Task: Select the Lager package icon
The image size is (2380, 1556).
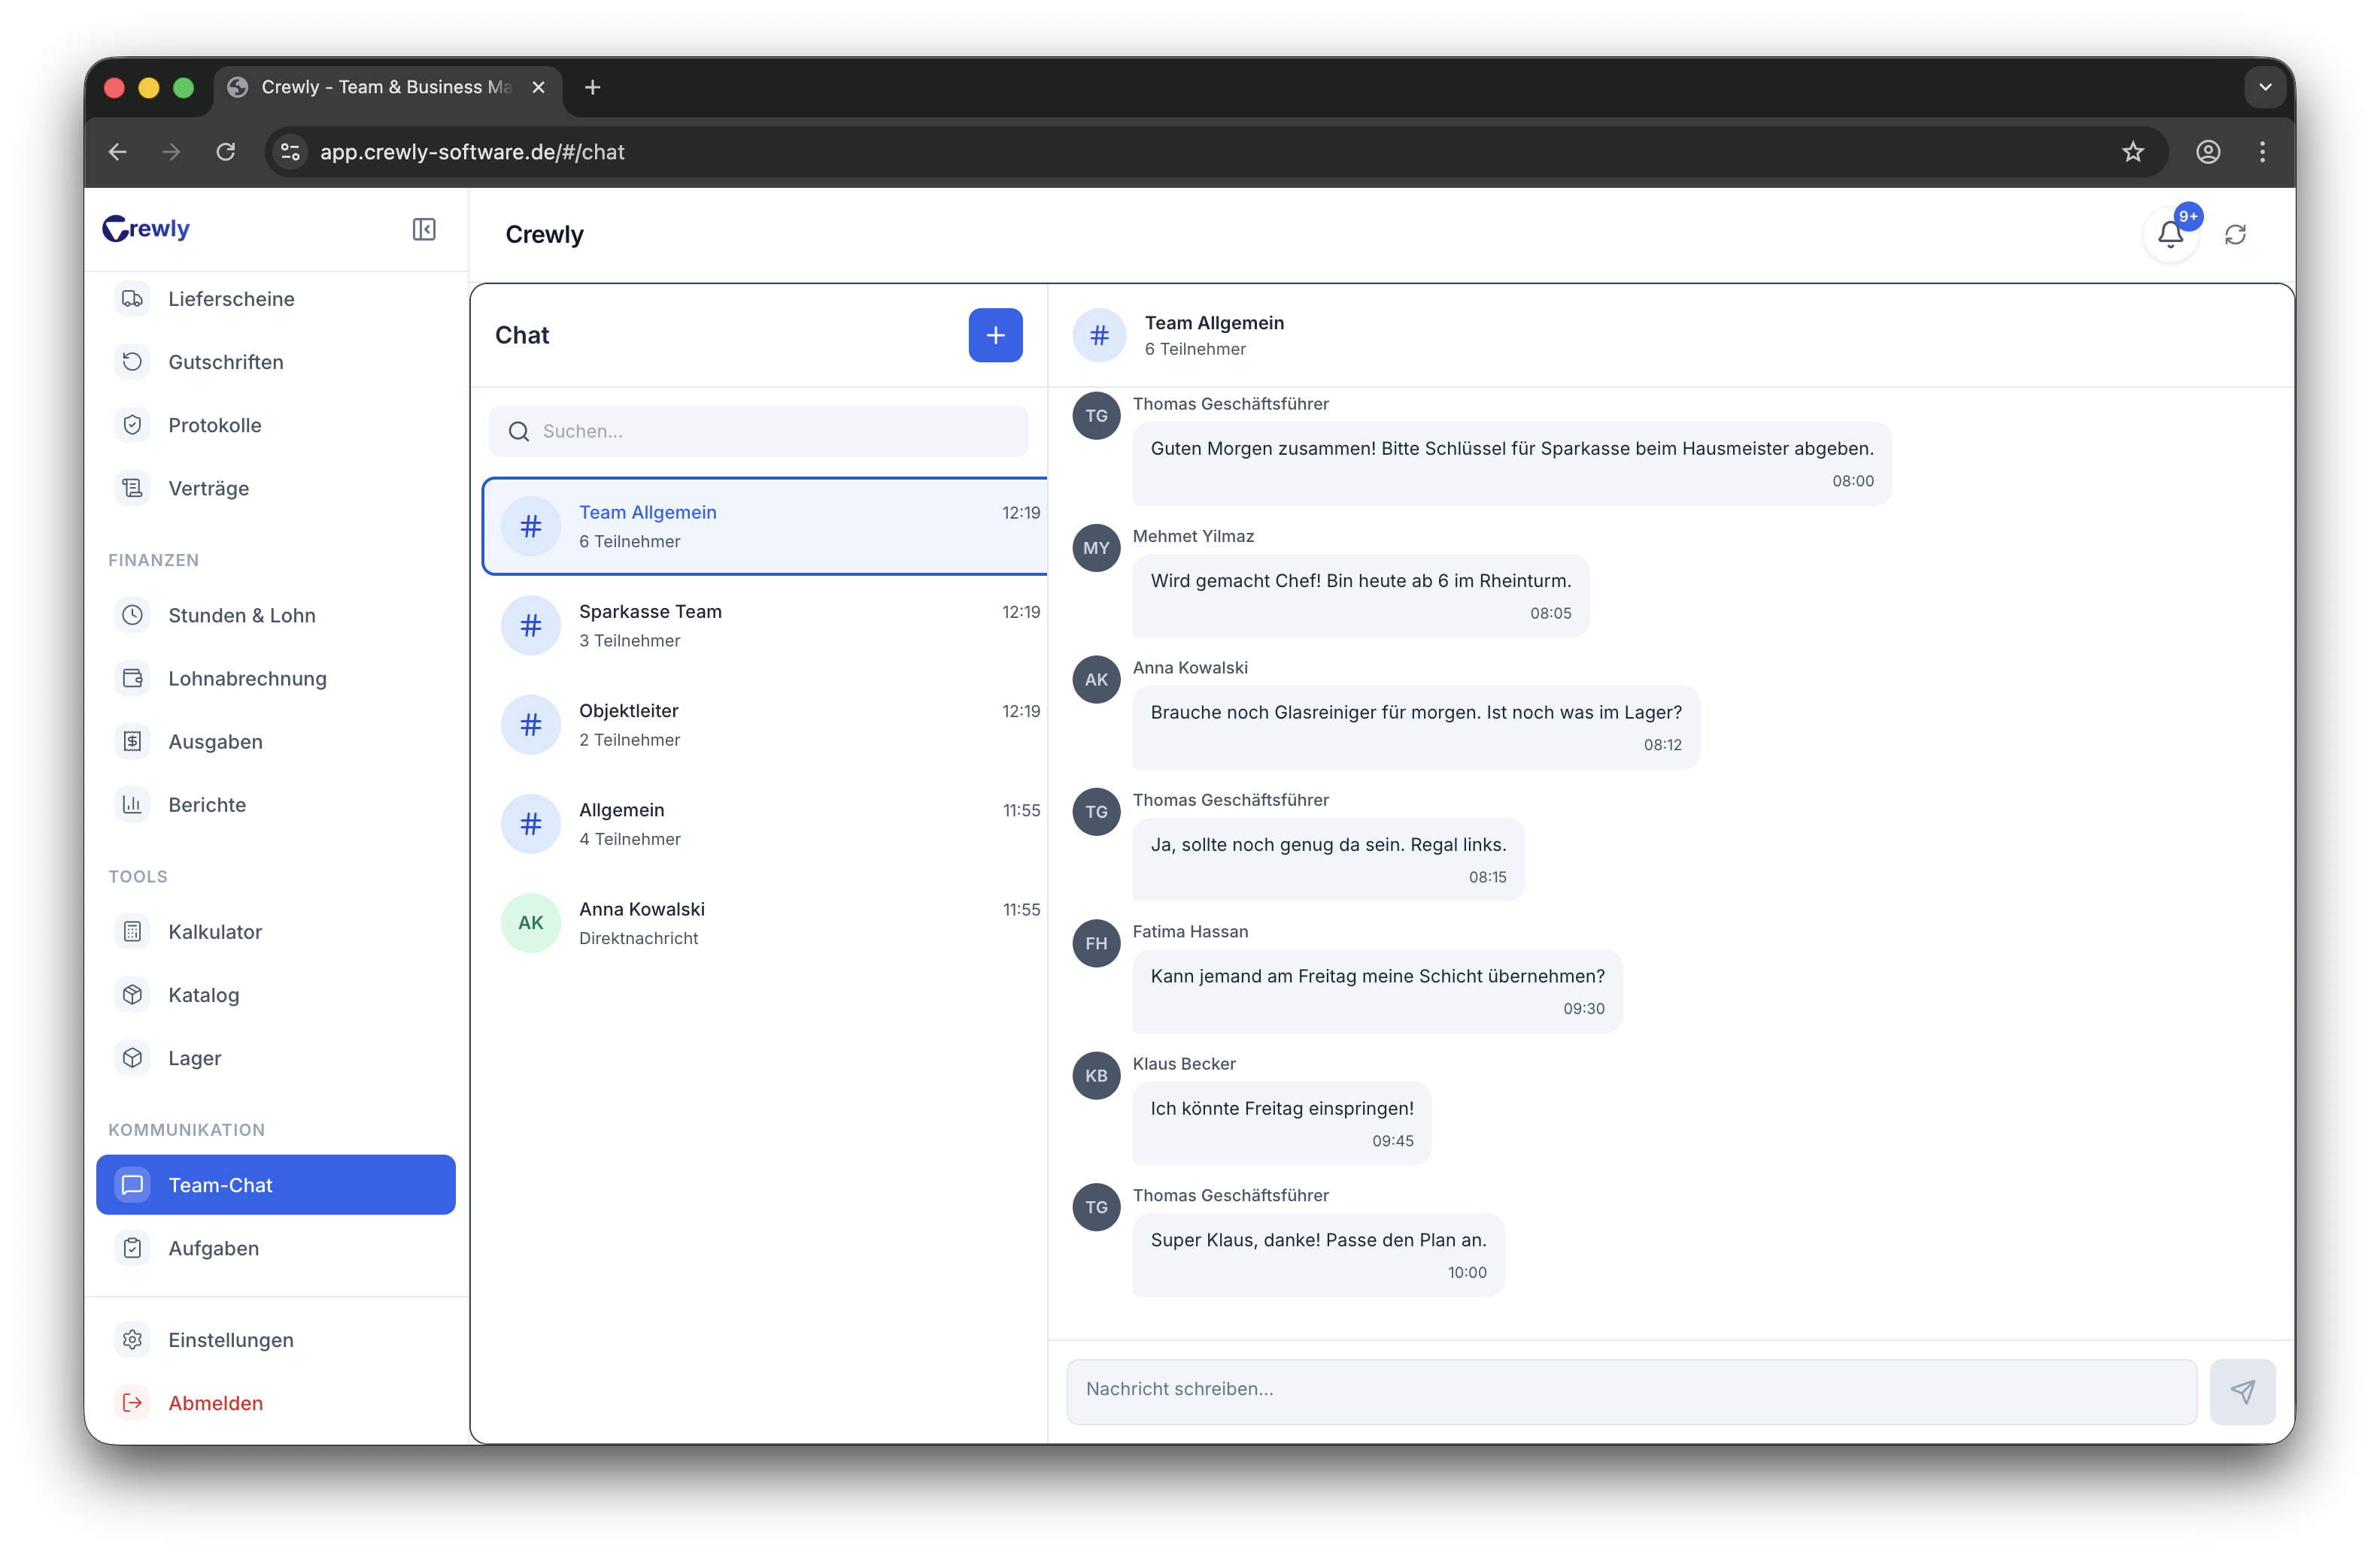Action: pos(133,1058)
